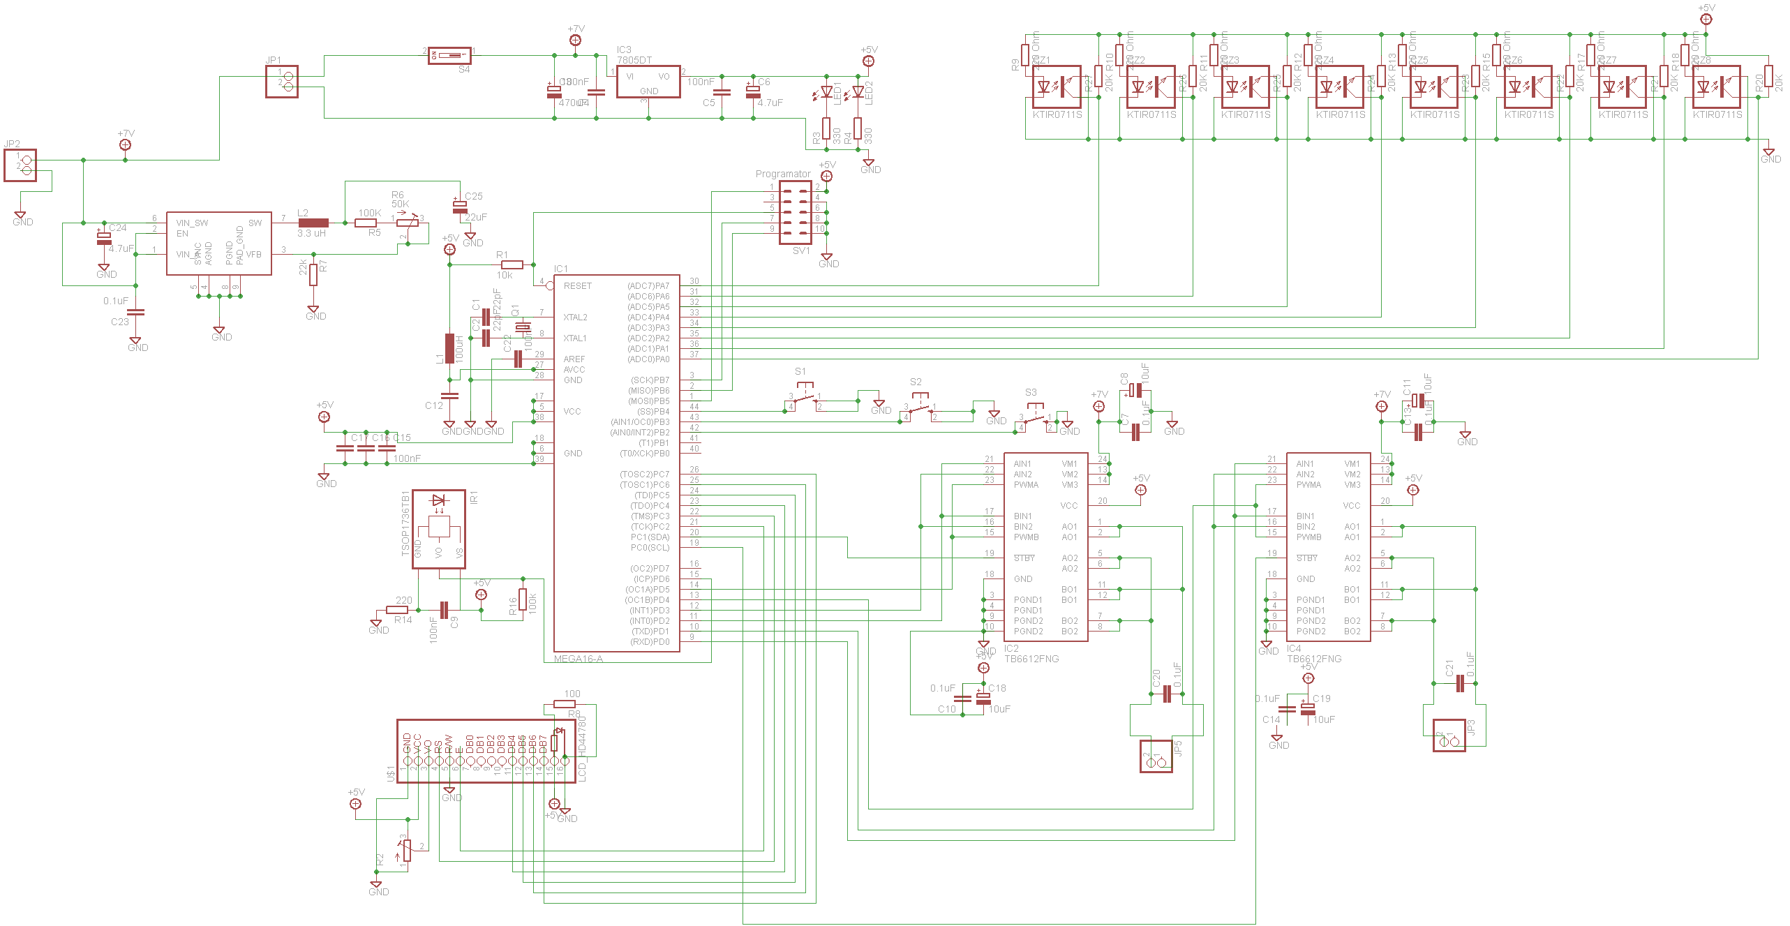1790x926 pixels.
Task: Select the JP5 motor output connector
Action: (1156, 756)
